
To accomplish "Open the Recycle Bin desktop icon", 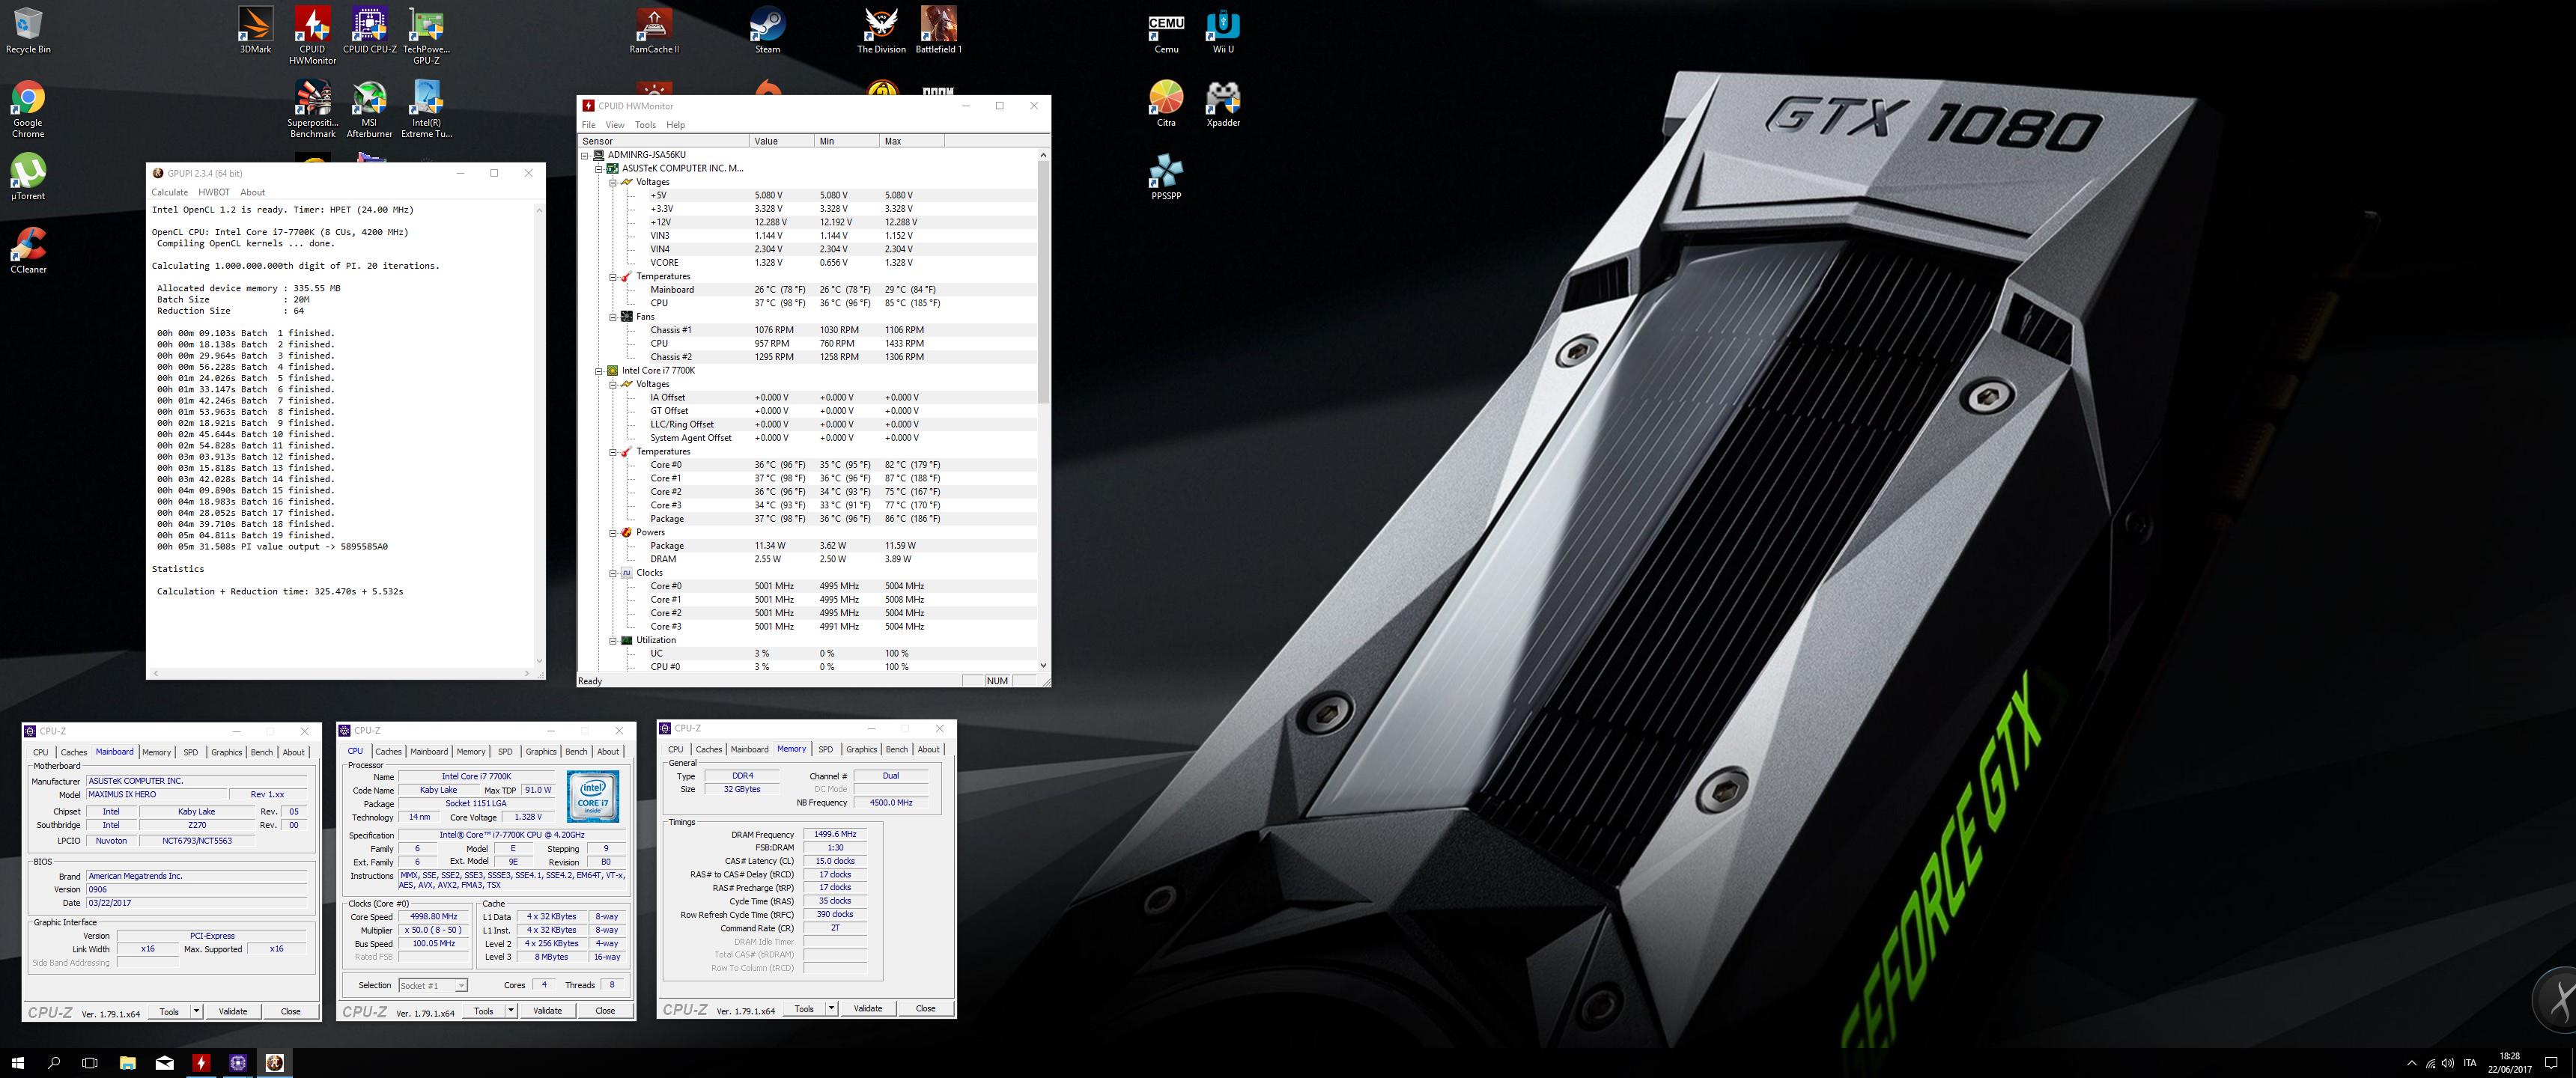I will pos(28,30).
